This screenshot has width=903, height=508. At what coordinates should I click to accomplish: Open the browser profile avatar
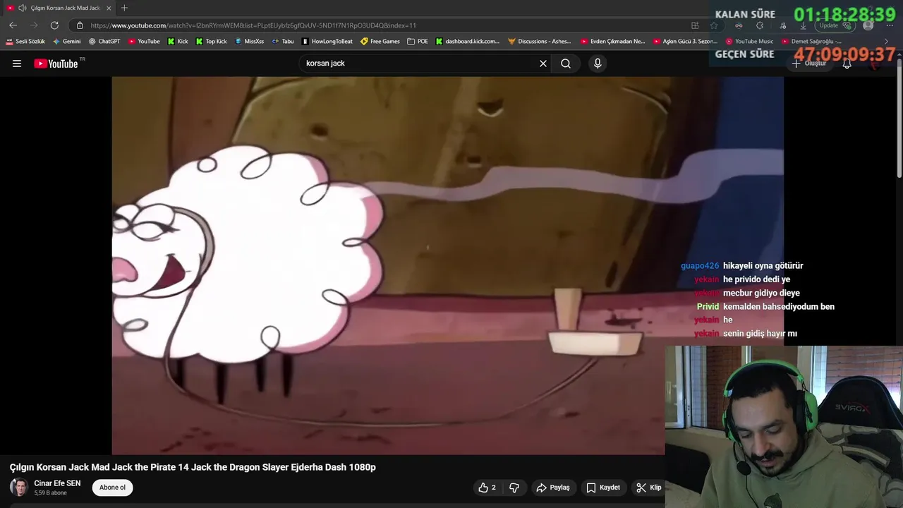(x=868, y=25)
